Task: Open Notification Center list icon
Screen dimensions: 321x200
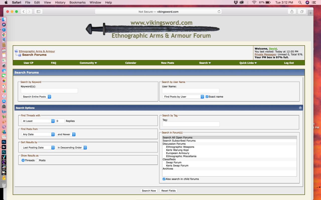Action: [x=314, y=2]
